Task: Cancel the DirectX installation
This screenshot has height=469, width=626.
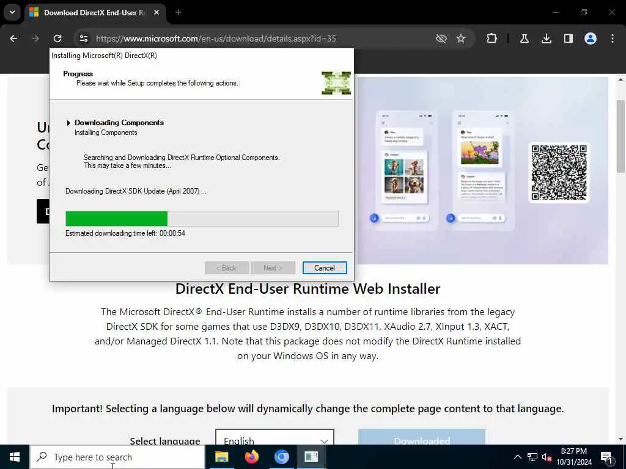Action: point(325,268)
